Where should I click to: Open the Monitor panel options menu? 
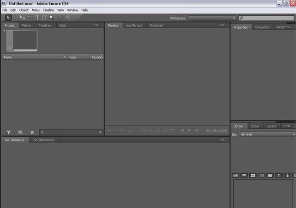click(222, 25)
